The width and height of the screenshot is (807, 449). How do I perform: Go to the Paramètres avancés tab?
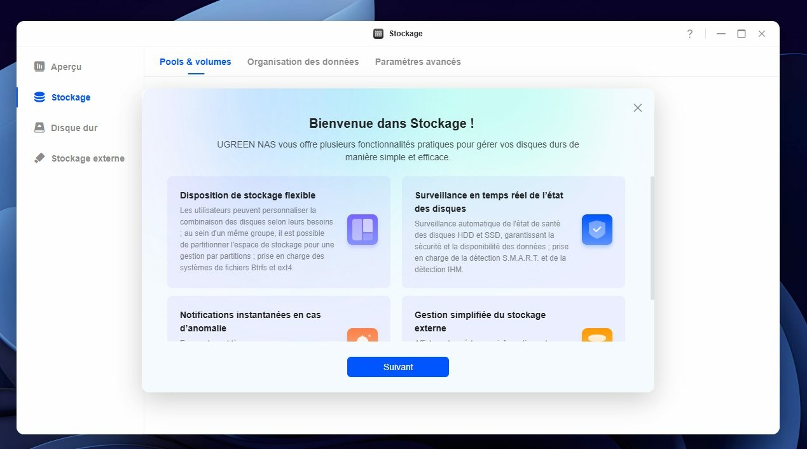(x=418, y=62)
